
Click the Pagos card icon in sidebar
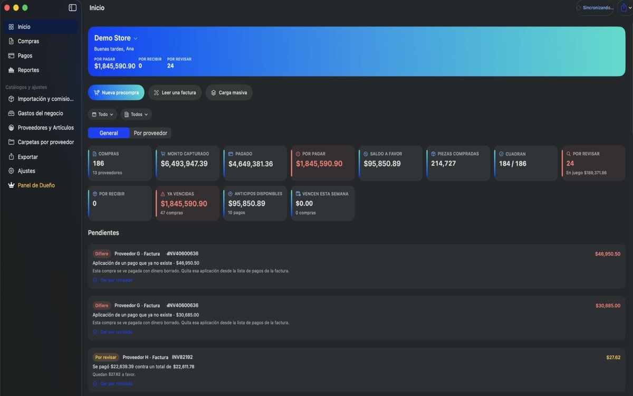point(11,55)
